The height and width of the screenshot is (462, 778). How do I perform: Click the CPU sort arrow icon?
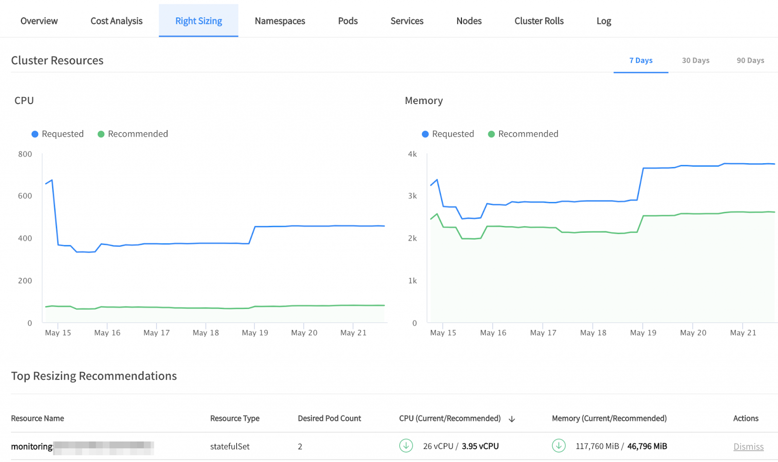point(512,419)
